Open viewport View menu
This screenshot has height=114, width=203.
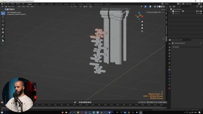pos(19,6)
